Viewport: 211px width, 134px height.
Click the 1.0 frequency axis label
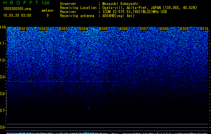tap(3, 60)
